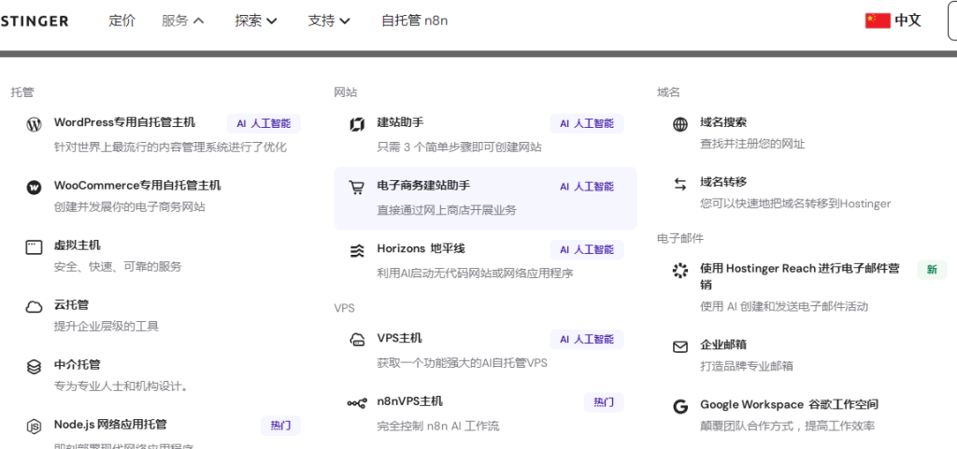Click description 提升企业层级的工具
The image size is (957, 449).
pyautogui.click(x=107, y=327)
